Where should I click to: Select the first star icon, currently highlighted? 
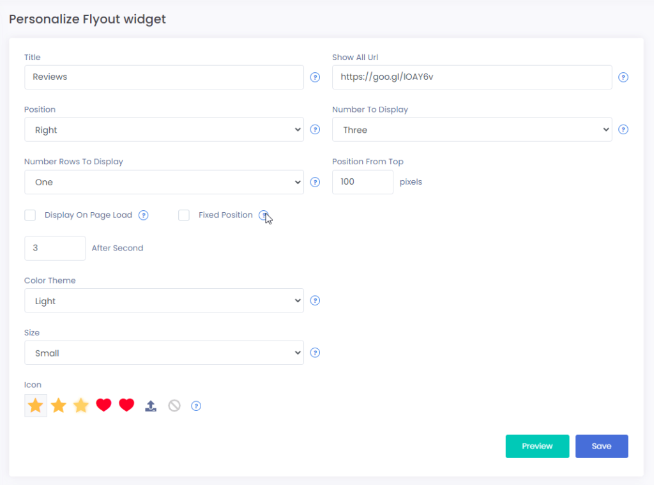pyautogui.click(x=36, y=405)
